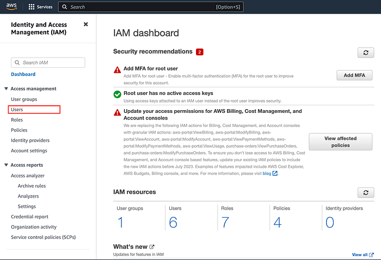Open Analyzers under Access analyzer
Image resolution: width=381 pixels, height=260 pixels.
[28, 196]
